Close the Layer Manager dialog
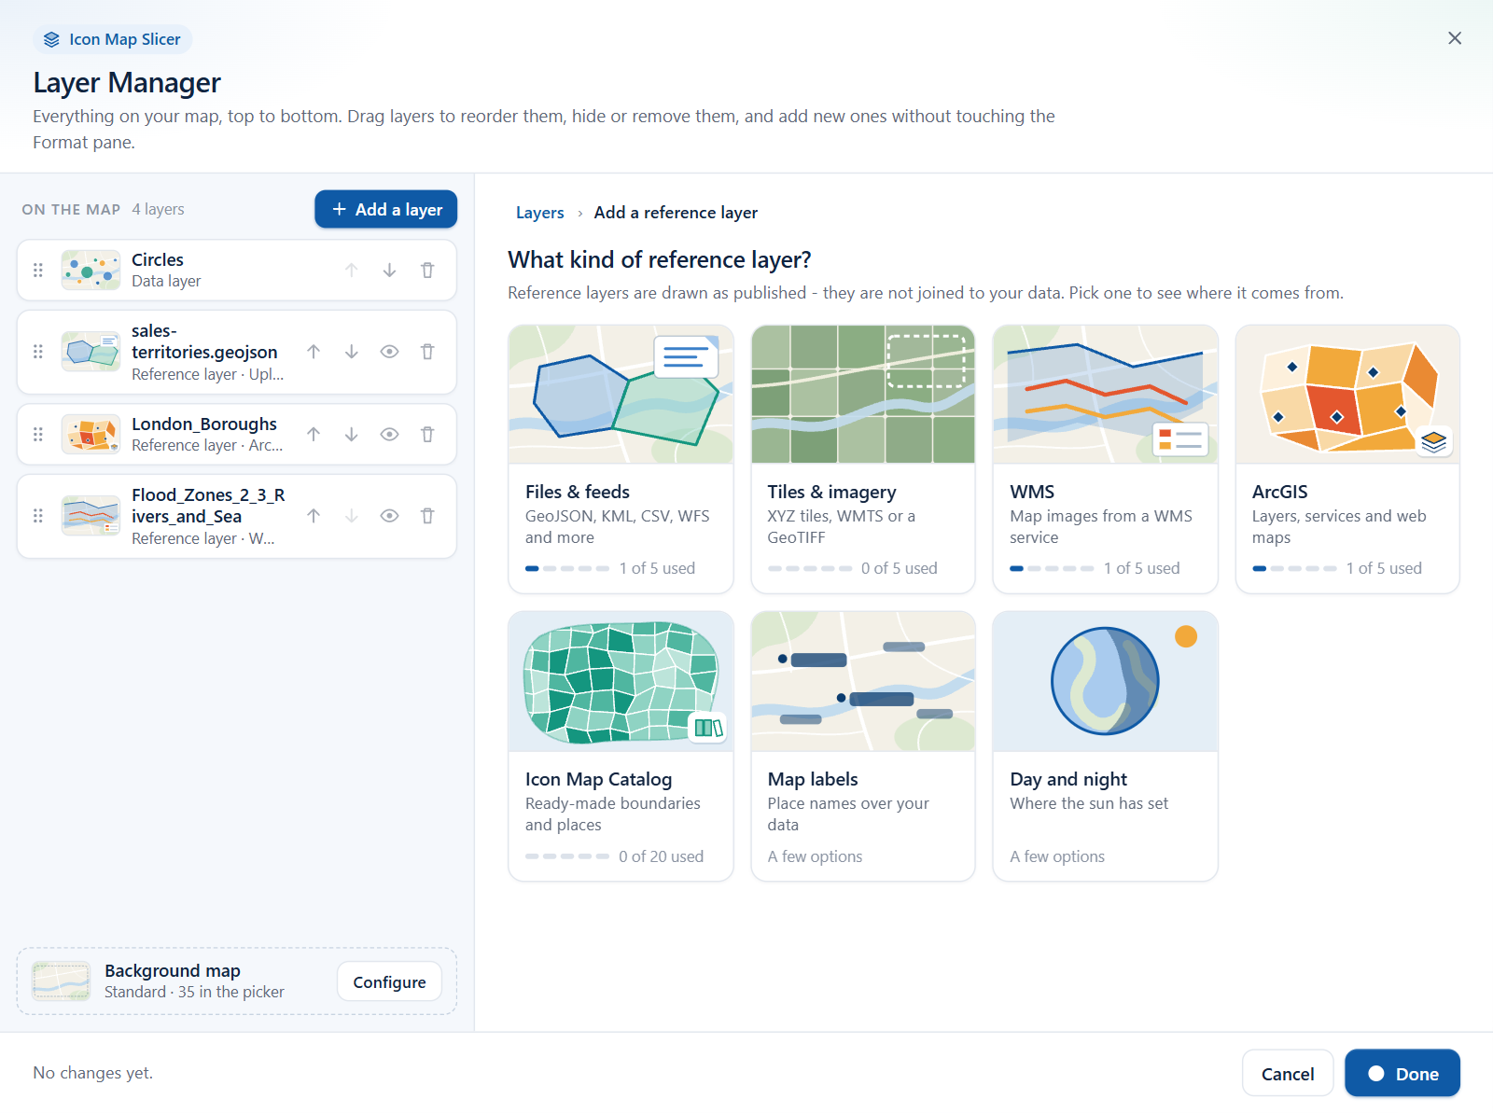Image resolution: width=1493 pixels, height=1113 pixels. coord(1455,38)
